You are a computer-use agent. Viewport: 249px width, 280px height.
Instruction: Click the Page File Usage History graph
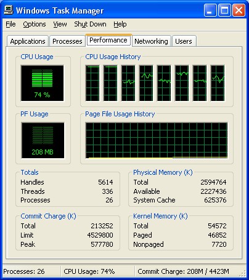157,140
